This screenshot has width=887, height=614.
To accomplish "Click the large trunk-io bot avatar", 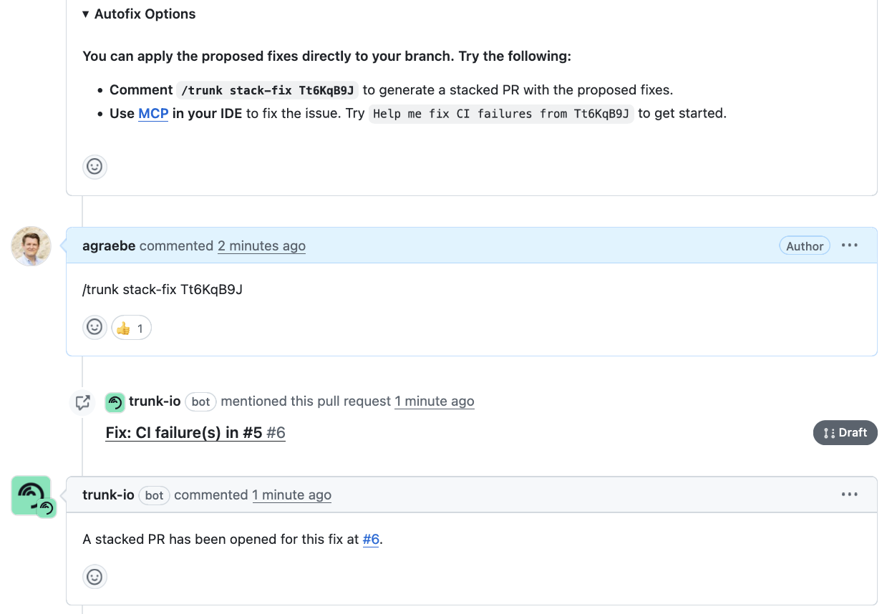I will pos(31,495).
